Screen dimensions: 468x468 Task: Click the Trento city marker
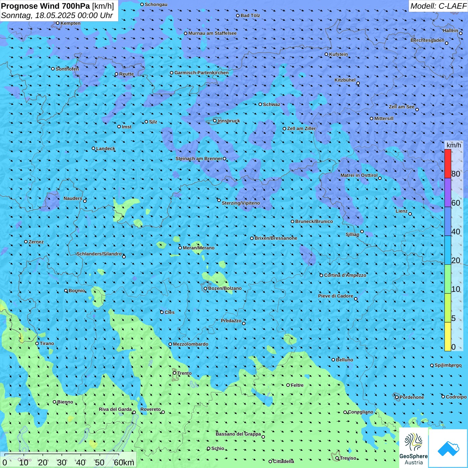(174, 373)
